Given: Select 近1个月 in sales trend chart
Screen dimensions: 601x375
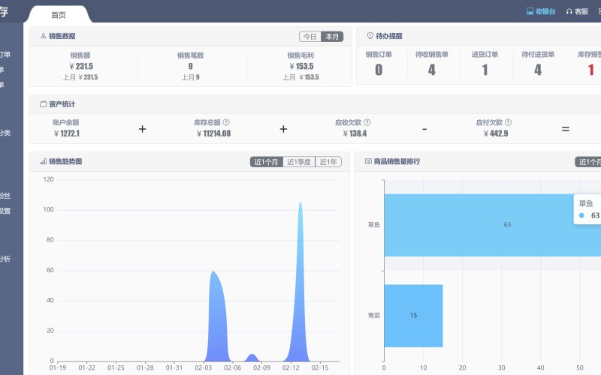Looking at the screenshot, I should (267, 162).
